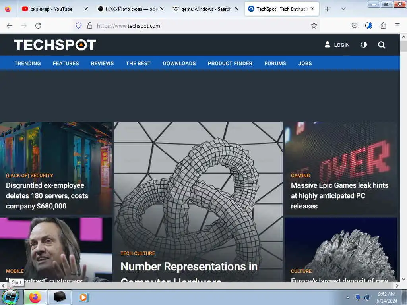The image size is (407, 305).
Task: Open the DOWNLOADS section
Action: pyautogui.click(x=179, y=63)
